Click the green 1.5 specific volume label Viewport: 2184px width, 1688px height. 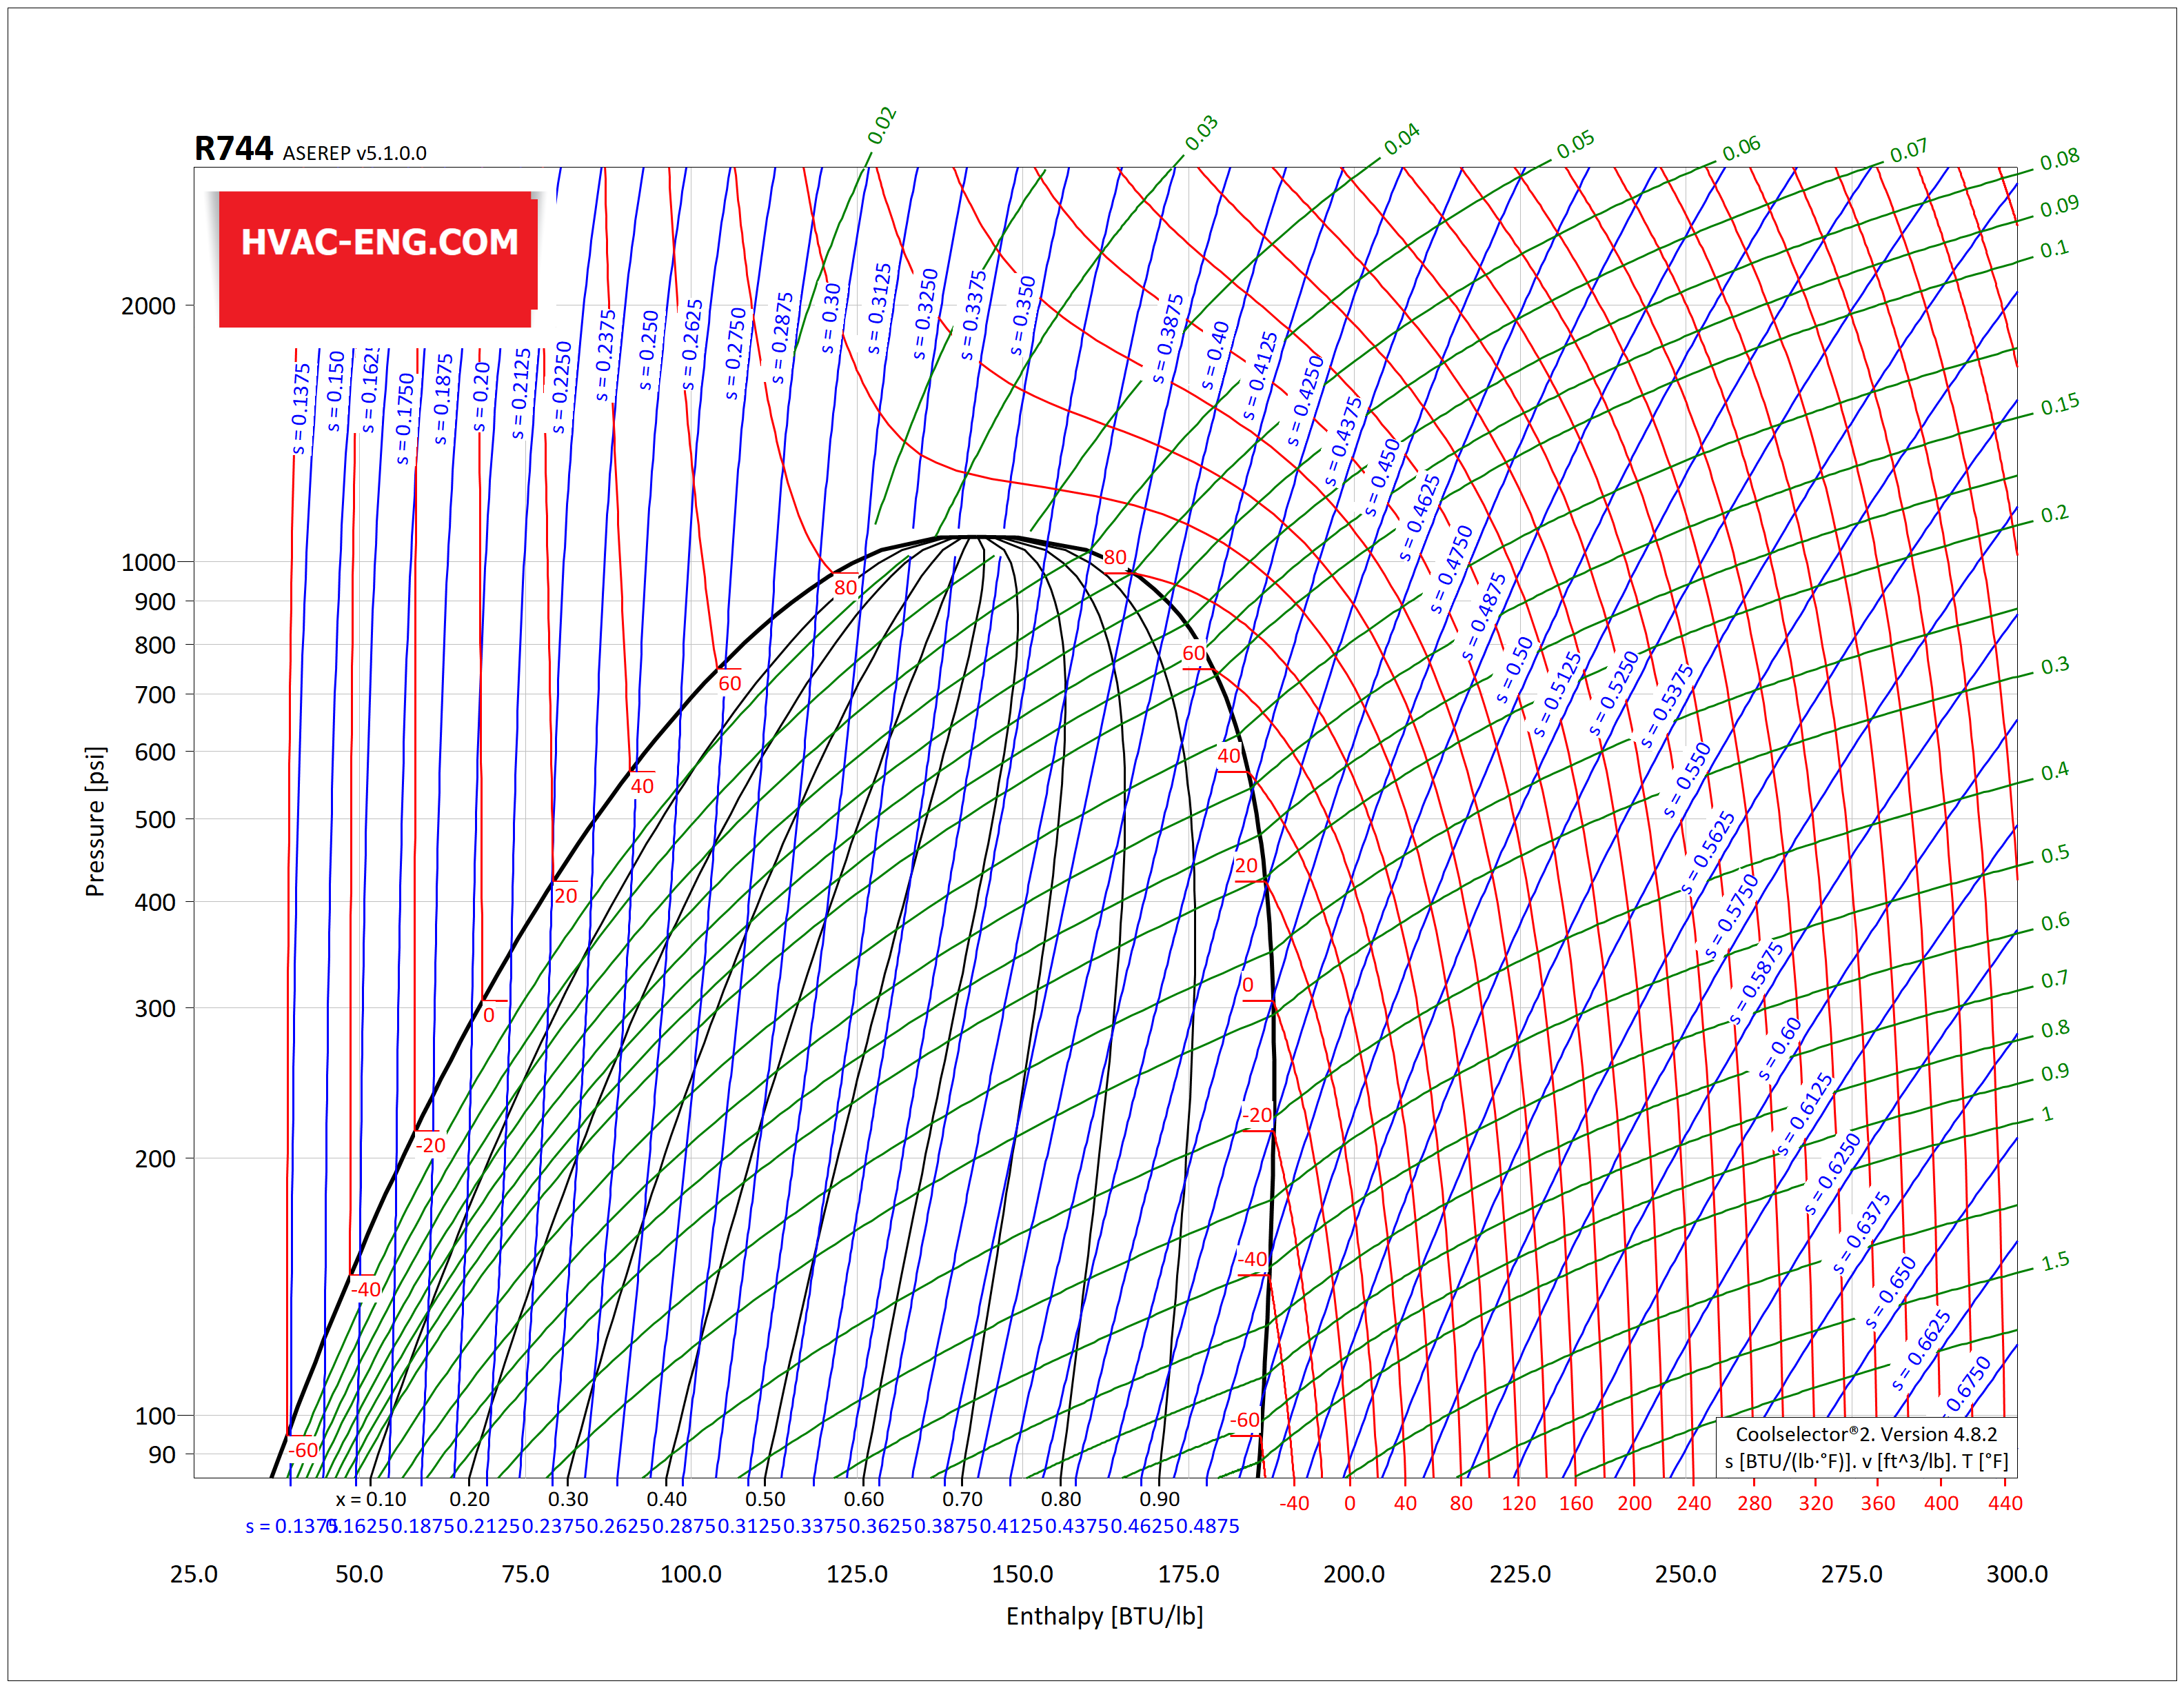tap(2055, 1262)
